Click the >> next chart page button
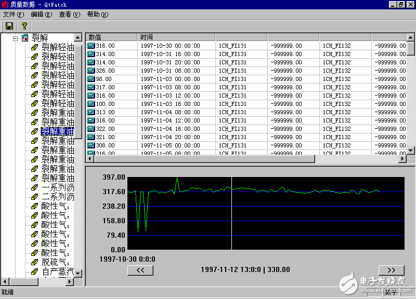Viewport: 416px width, 299px height. point(391,270)
